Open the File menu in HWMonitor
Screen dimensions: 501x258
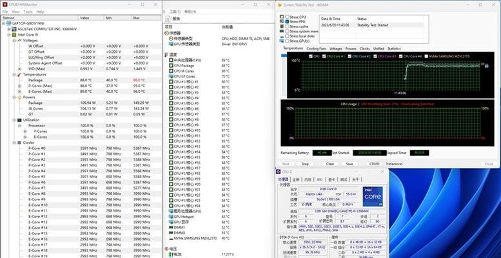(x=5, y=12)
